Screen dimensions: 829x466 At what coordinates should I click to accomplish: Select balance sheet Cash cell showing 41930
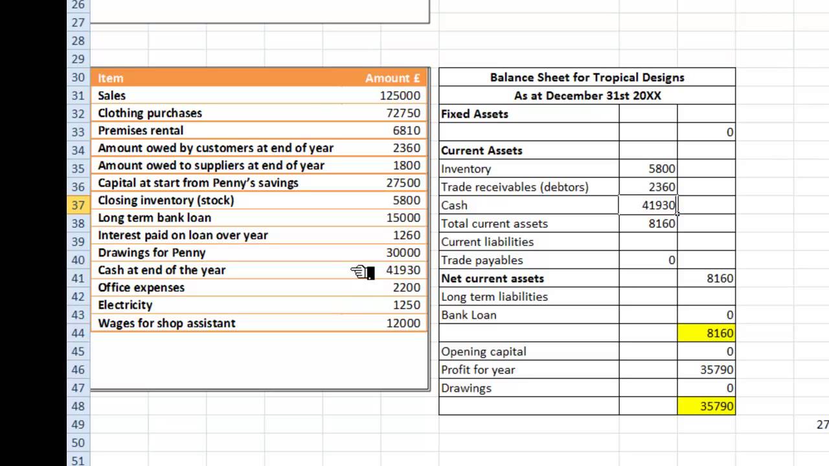(x=648, y=205)
